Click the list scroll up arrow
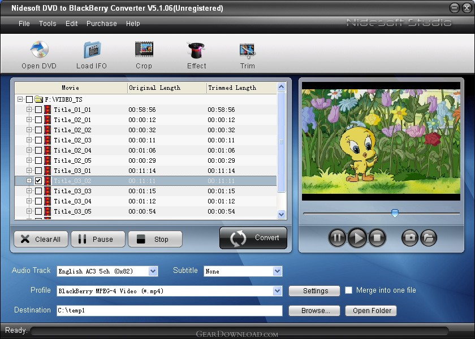The height and width of the screenshot is (339, 475). [281, 87]
